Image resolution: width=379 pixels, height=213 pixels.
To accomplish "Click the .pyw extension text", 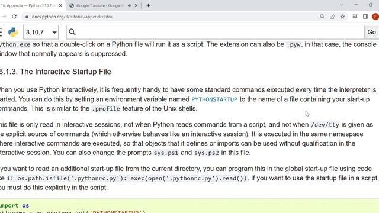I will tap(294, 45).
